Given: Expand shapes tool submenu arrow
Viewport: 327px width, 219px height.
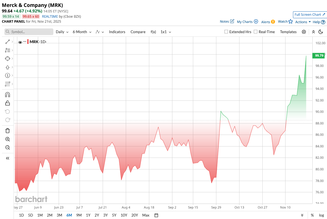Looking at the screenshot, I should pos(12,59).
